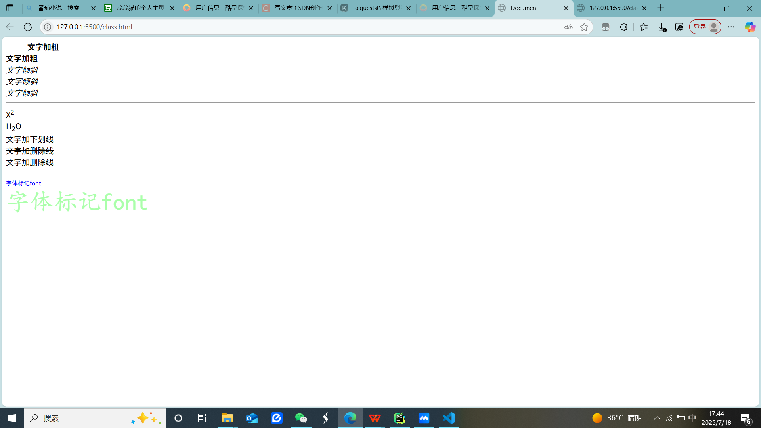Open the 36°C 晴朗 weather widget

point(617,418)
